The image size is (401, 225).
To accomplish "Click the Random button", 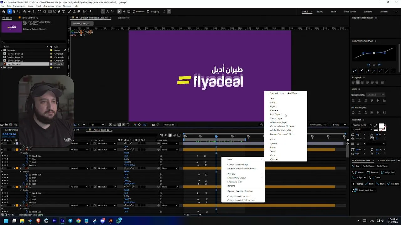I will [x=393, y=184].
